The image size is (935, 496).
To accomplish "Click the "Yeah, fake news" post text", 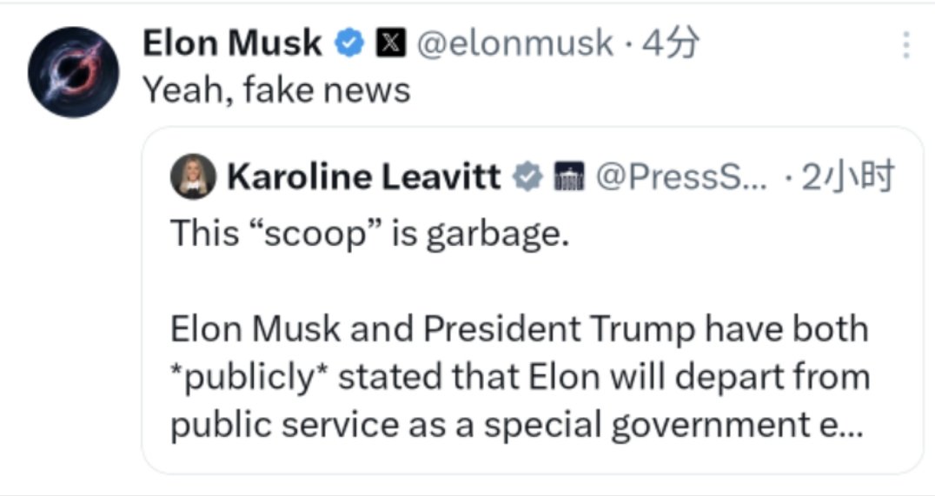I will 275,89.
